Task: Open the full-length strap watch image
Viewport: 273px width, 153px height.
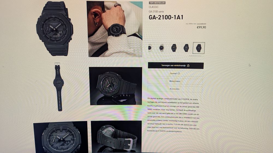Action: (58, 87)
